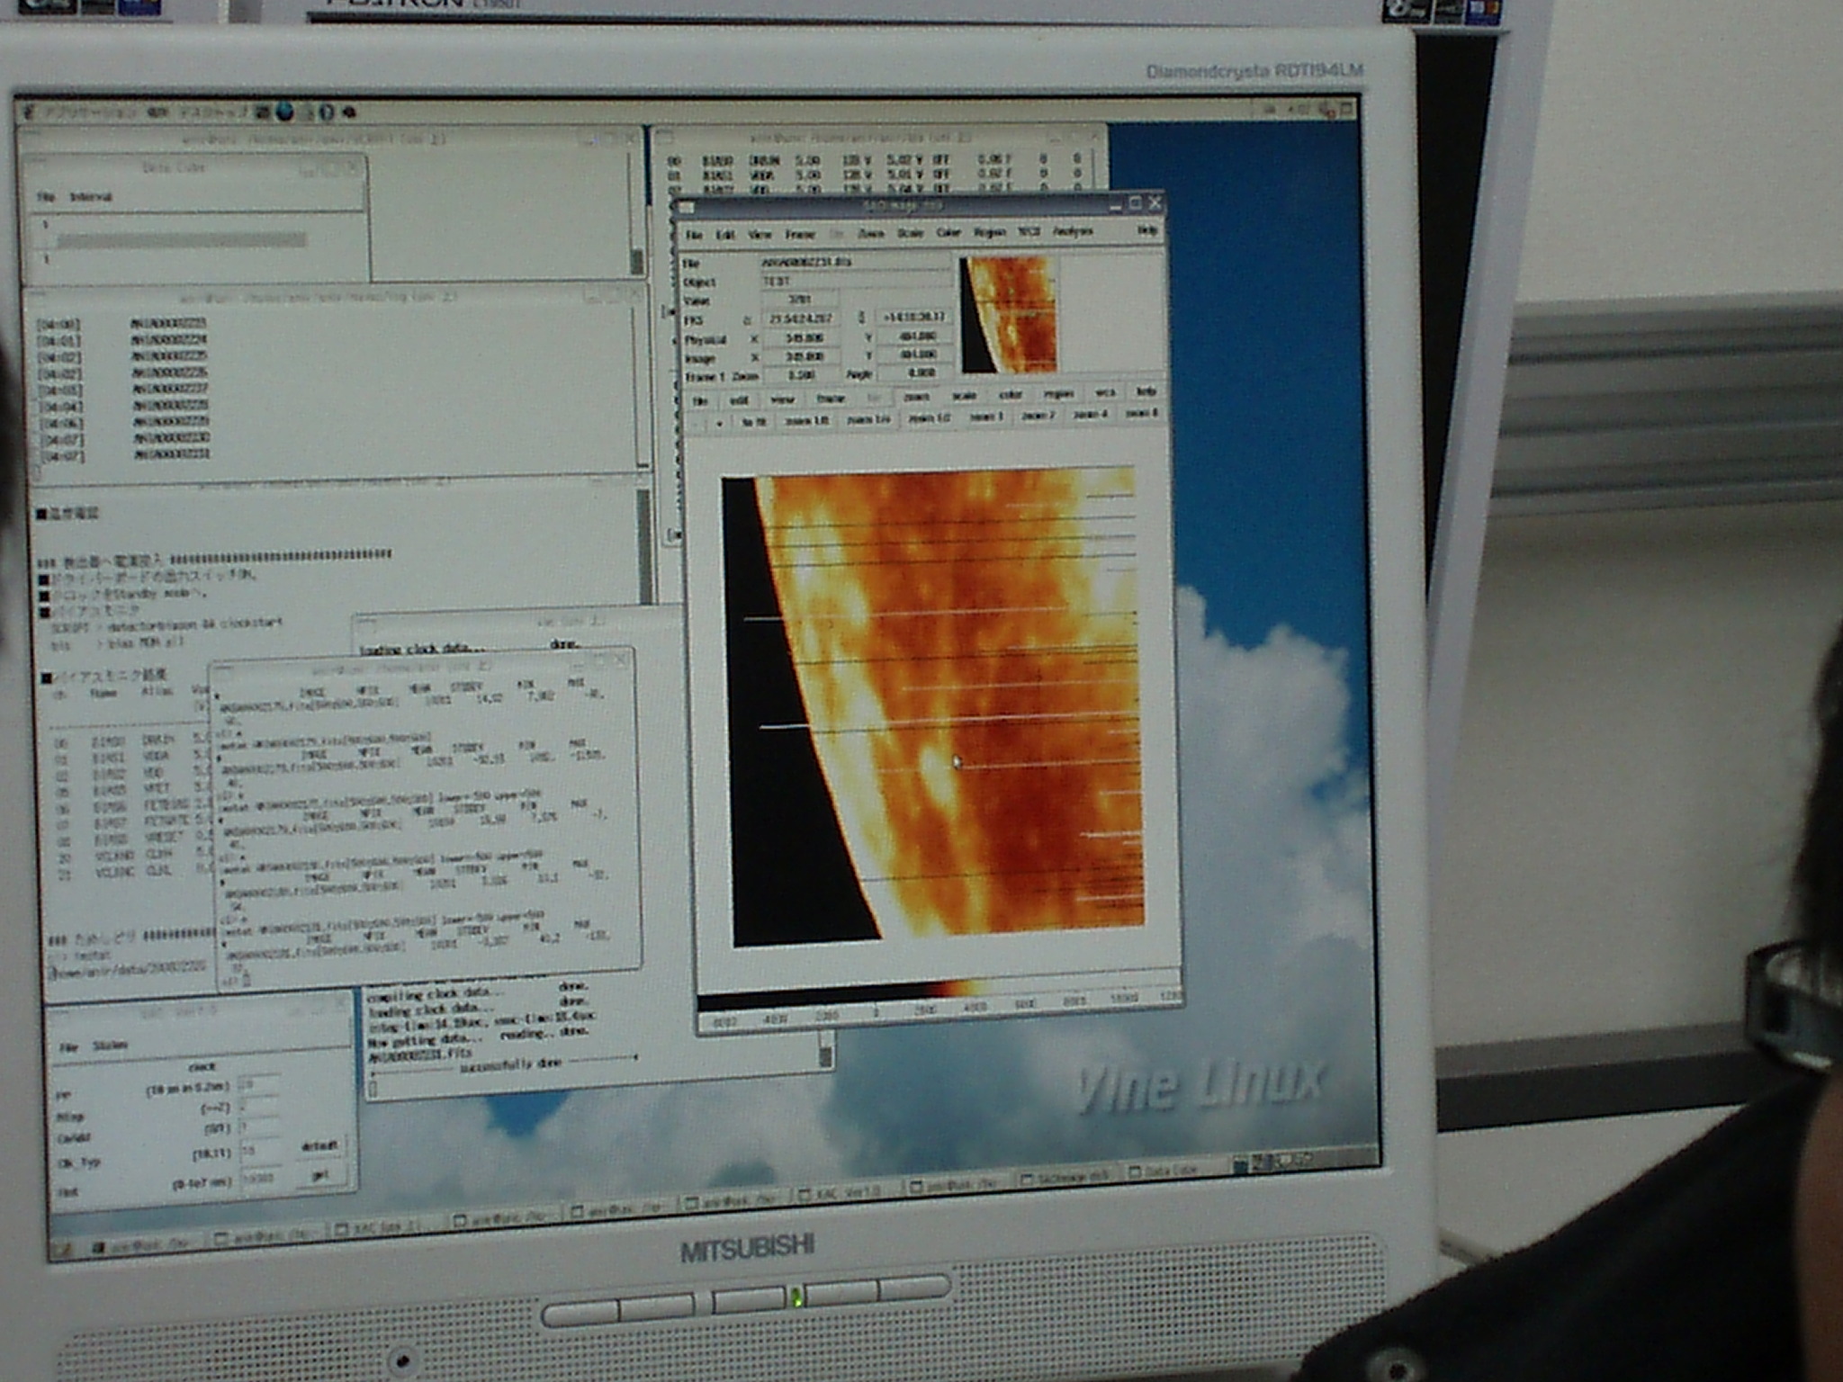This screenshot has height=1382, width=1843.
Task: Open Status menu in XAC window
Action: [110, 1045]
